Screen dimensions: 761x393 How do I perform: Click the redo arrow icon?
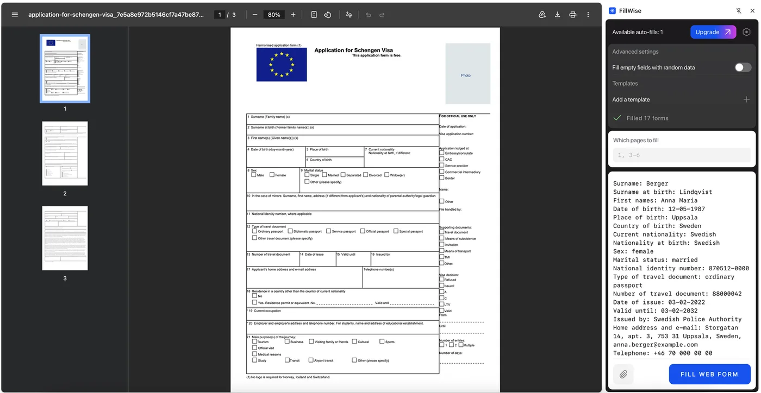pos(382,15)
